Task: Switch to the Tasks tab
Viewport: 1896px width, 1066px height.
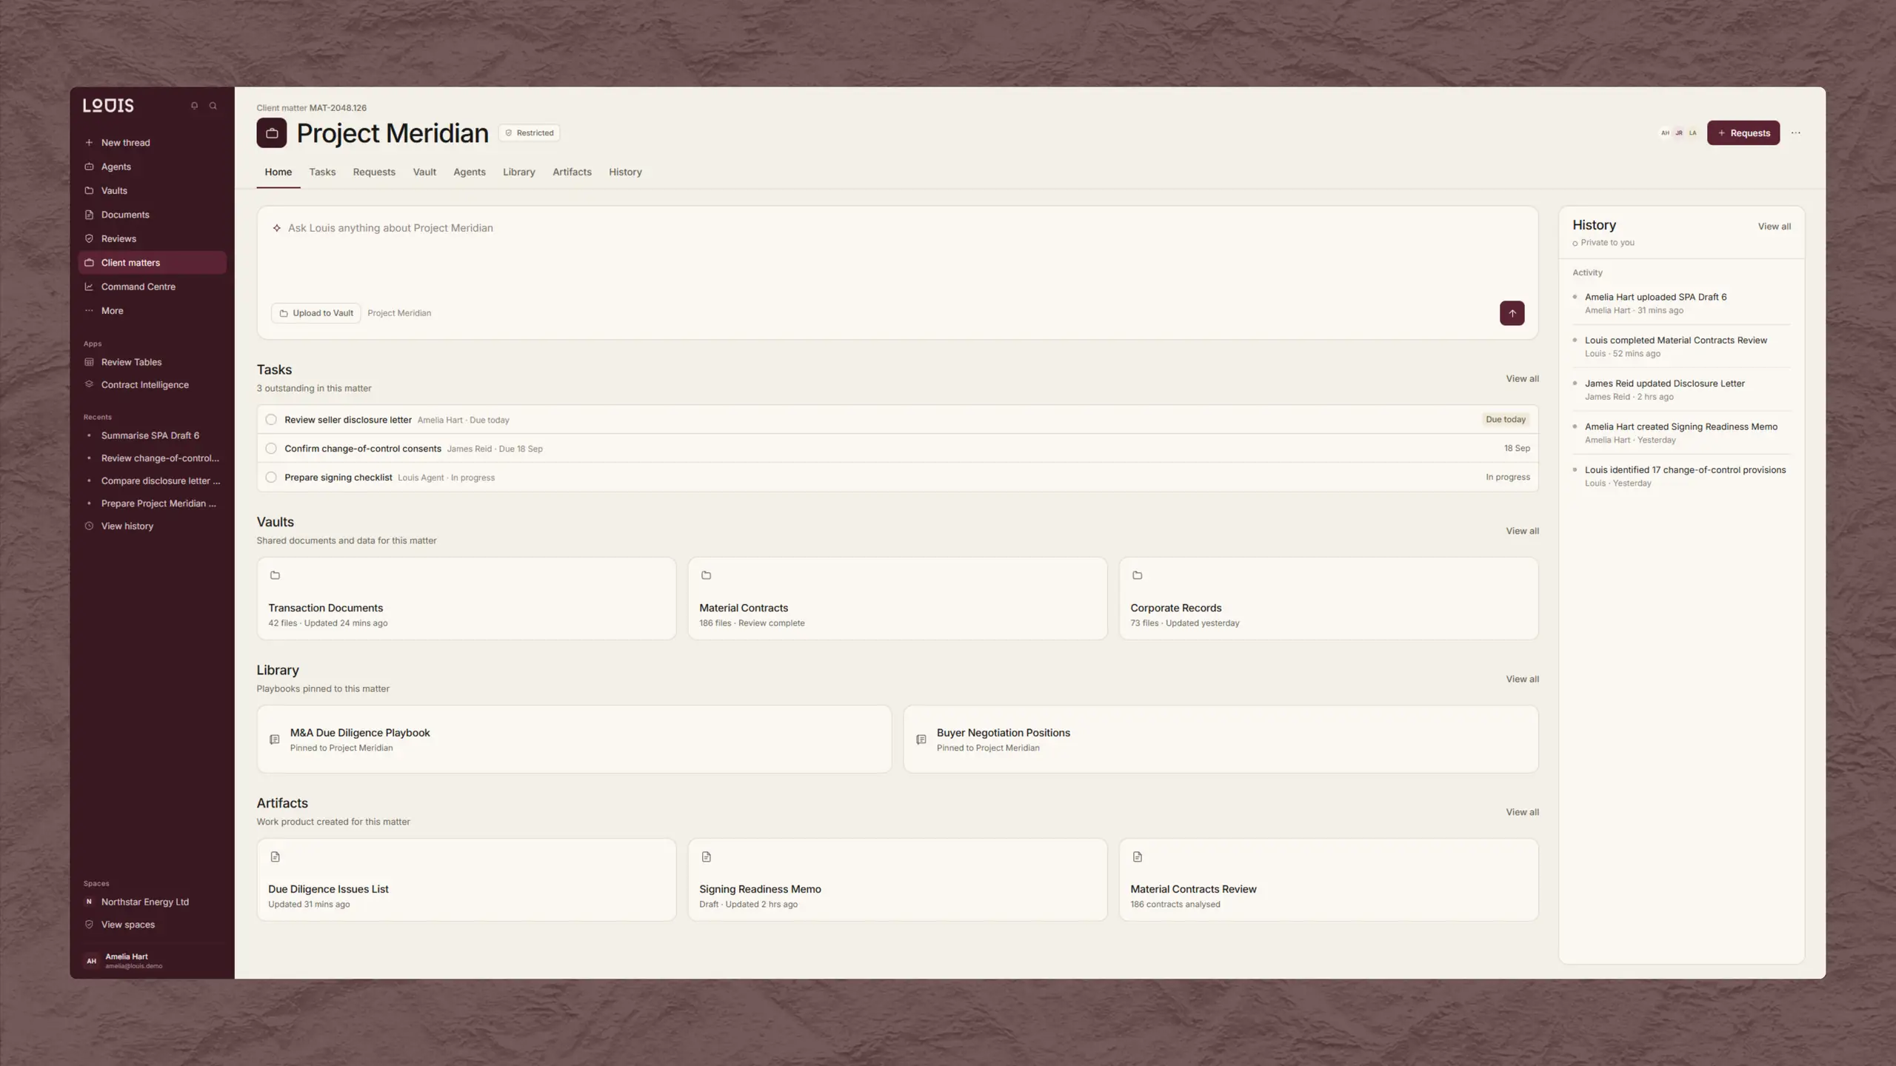Action: click(322, 172)
